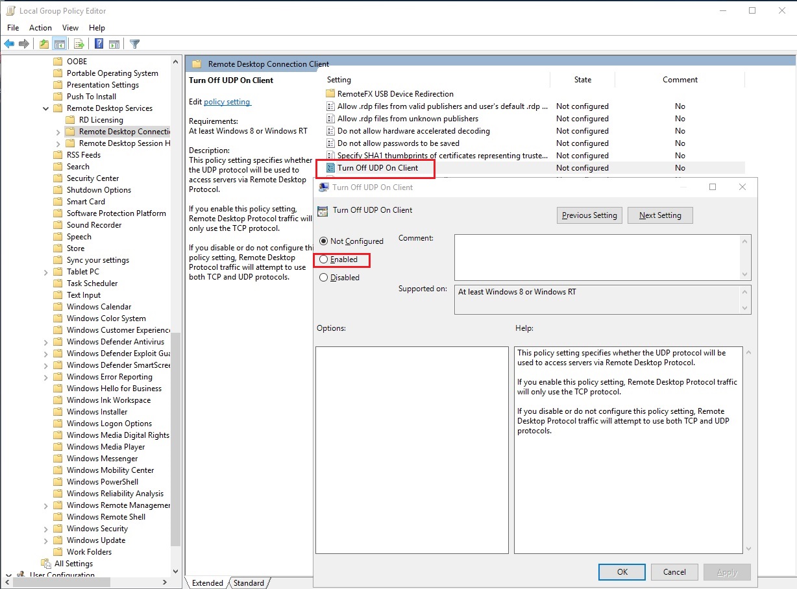Screen dimensions: 797x589
Task: Click the Filter funnel toolbar icon
Action: tap(134, 44)
